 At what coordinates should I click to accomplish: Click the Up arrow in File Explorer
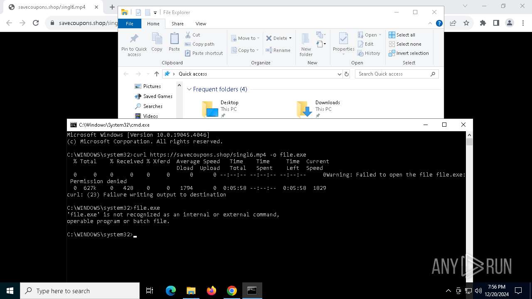[x=156, y=74]
